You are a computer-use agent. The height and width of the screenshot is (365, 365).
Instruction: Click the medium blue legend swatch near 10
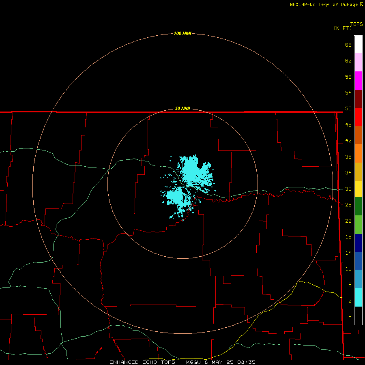(x=358, y=261)
